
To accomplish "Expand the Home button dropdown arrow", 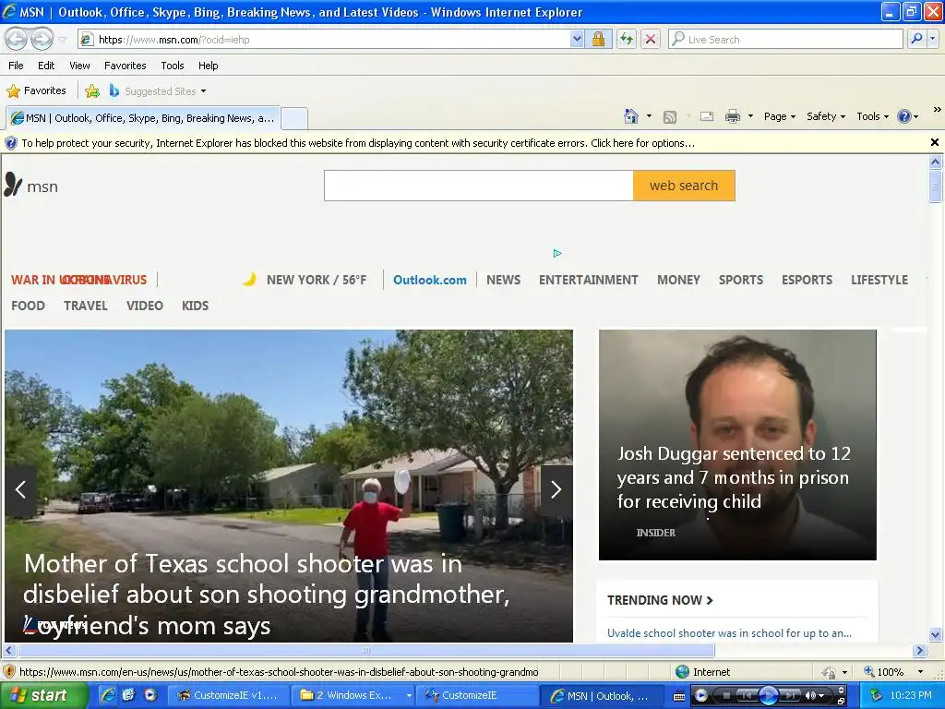I will click(649, 116).
